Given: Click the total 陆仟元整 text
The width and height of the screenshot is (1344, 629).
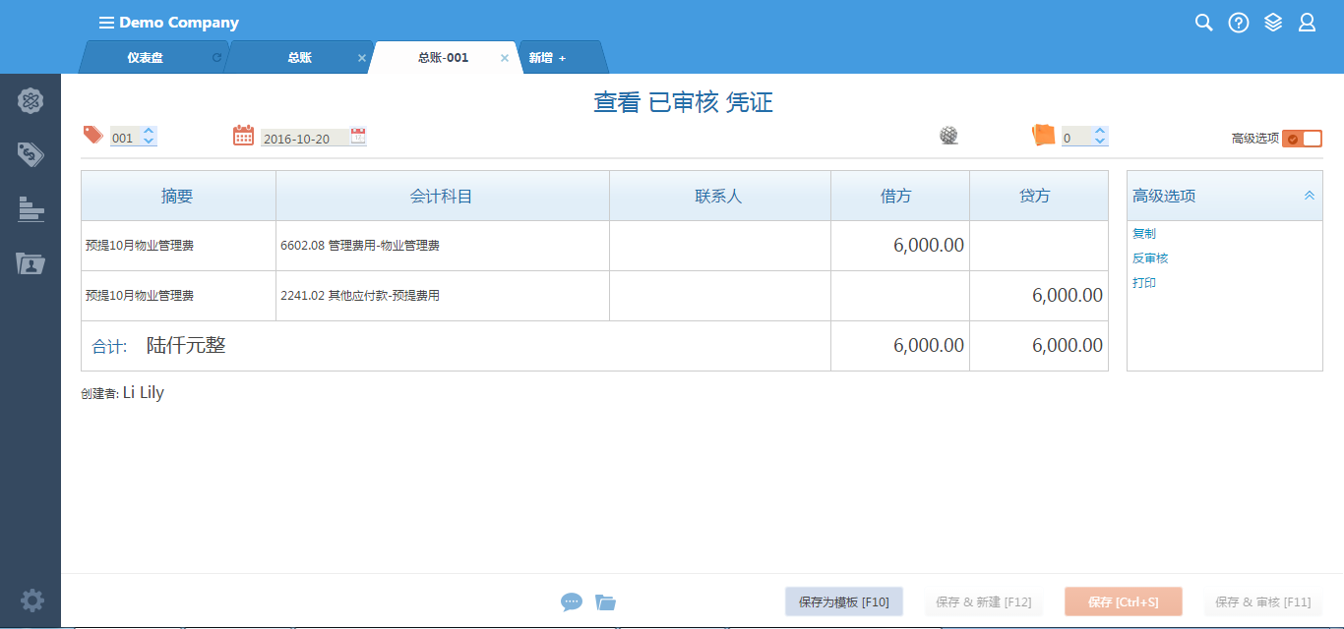Looking at the screenshot, I should point(186,345).
